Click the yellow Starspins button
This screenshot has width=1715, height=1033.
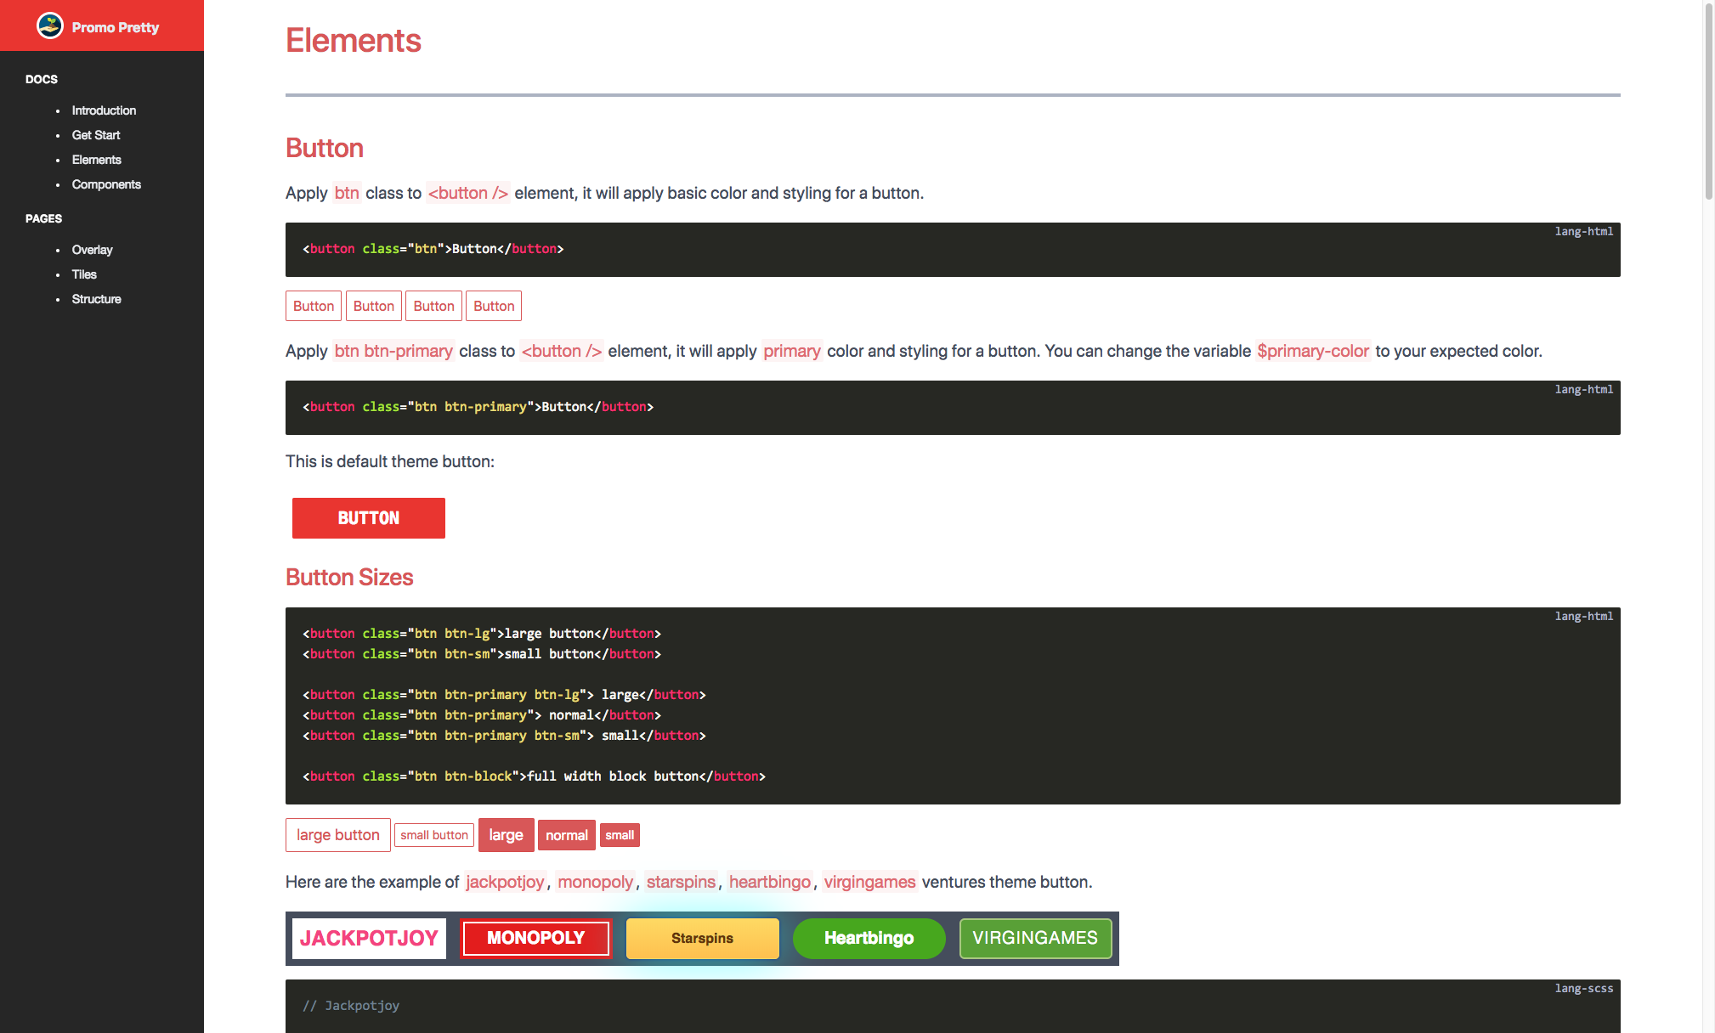[702, 938]
